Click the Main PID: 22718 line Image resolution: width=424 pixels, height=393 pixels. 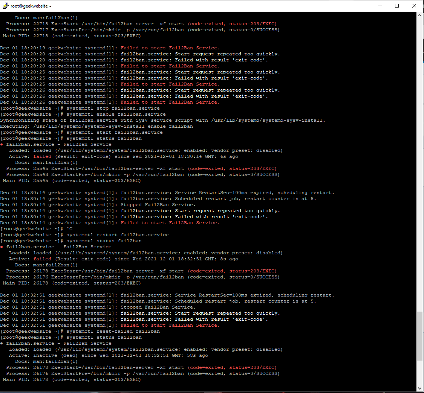pyautogui.click(x=72, y=36)
